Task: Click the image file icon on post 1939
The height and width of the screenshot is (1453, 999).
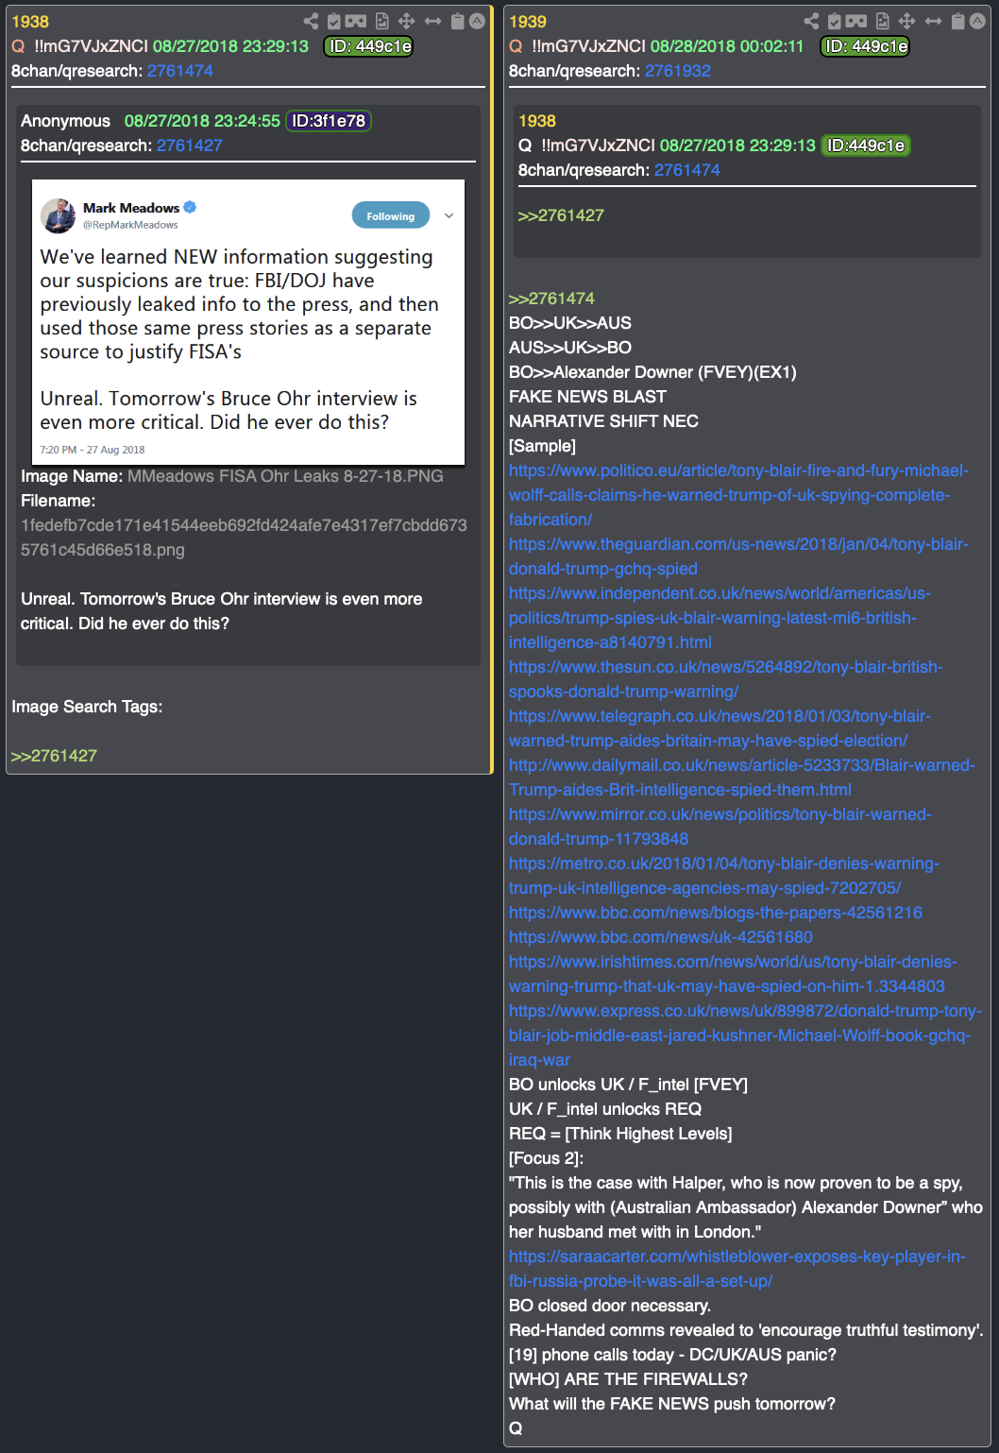Action: (882, 21)
